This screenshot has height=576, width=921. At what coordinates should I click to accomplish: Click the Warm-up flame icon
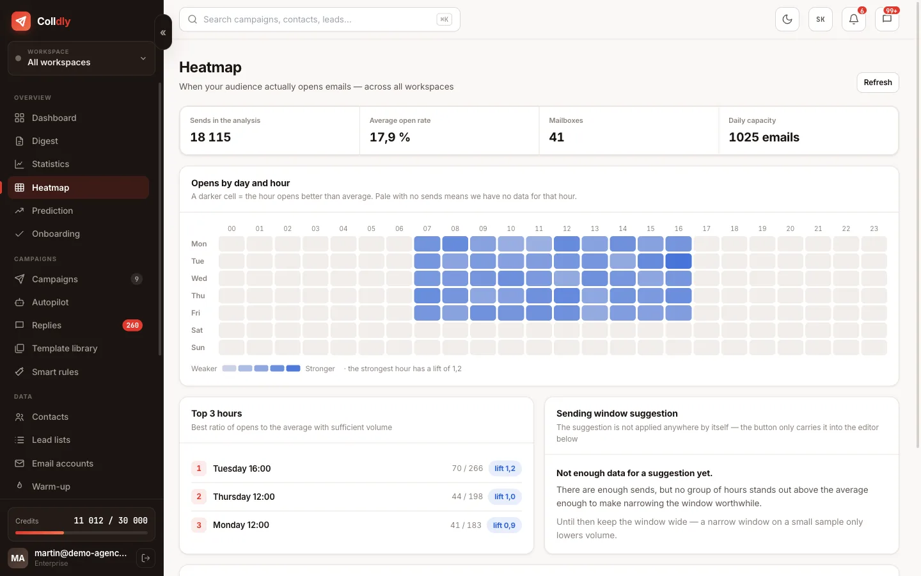[20, 486]
